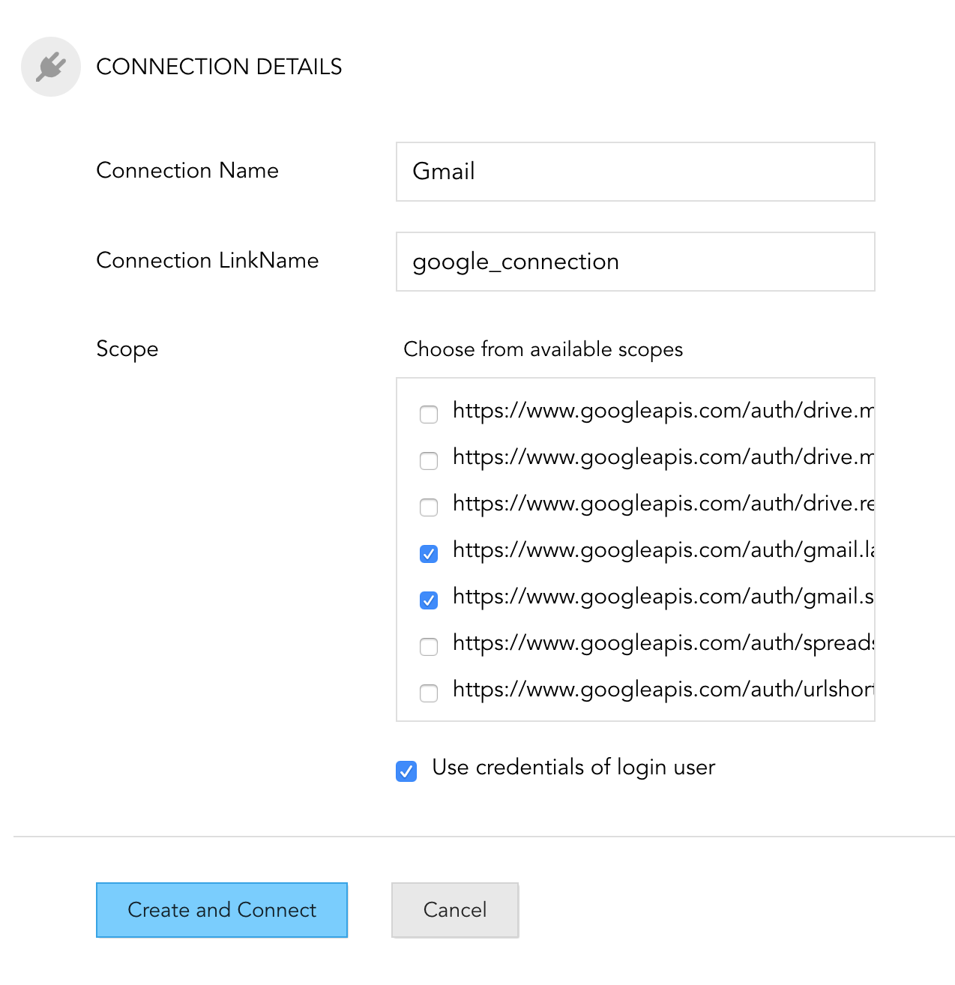Screen dimensions: 955x985
Task: Enable the first drive.m scope checkbox
Action: pyautogui.click(x=429, y=414)
